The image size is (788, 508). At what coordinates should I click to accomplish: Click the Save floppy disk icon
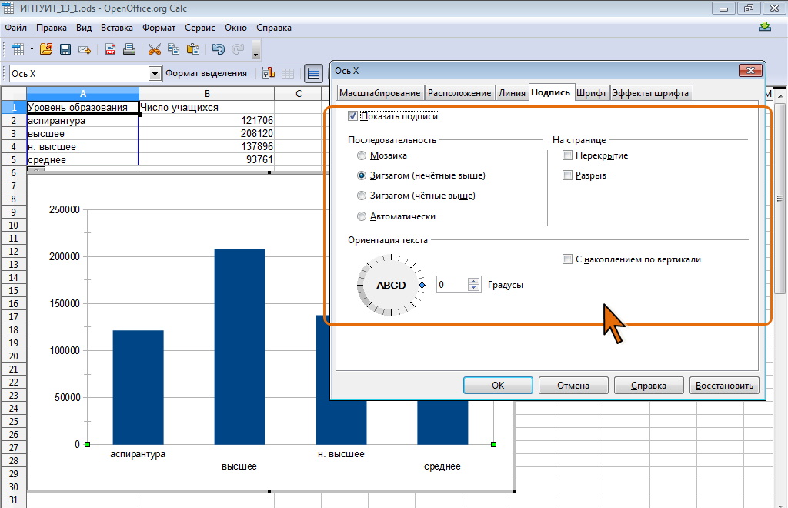tap(65, 49)
